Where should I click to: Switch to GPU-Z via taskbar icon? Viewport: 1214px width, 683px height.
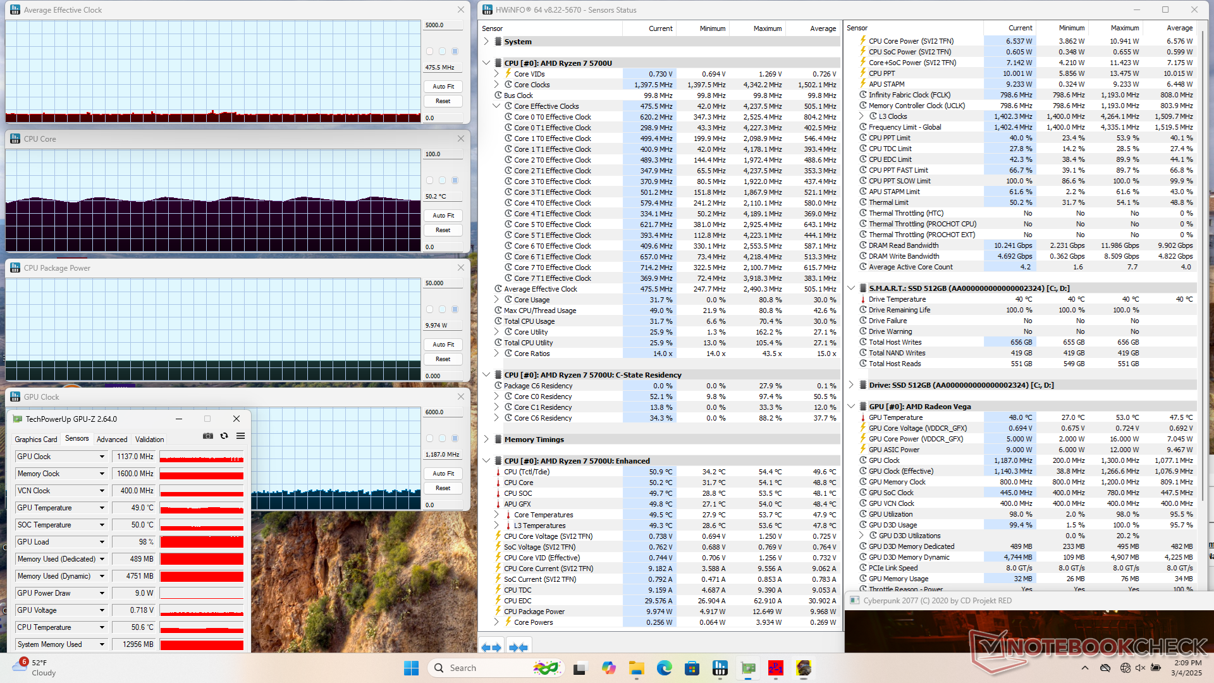[x=748, y=668]
